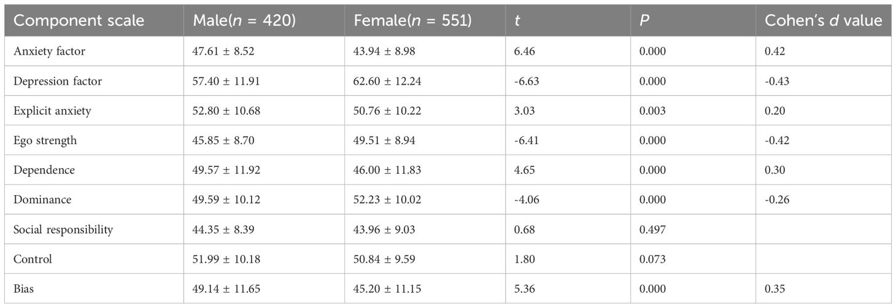The image size is (896, 308).
Task: Click the Dominance row label
Action: [42, 199]
